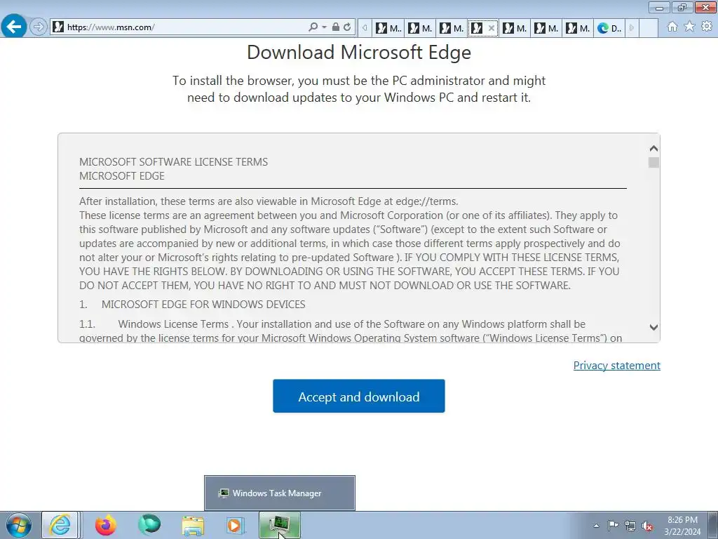718x539 pixels.
Task: Click the "Download Microsoft Edge" heading
Action: coord(359,52)
